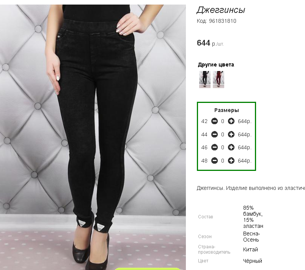Click the Джеггинсы product title
This screenshot has height=270, width=305.
(x=221, y=10)
